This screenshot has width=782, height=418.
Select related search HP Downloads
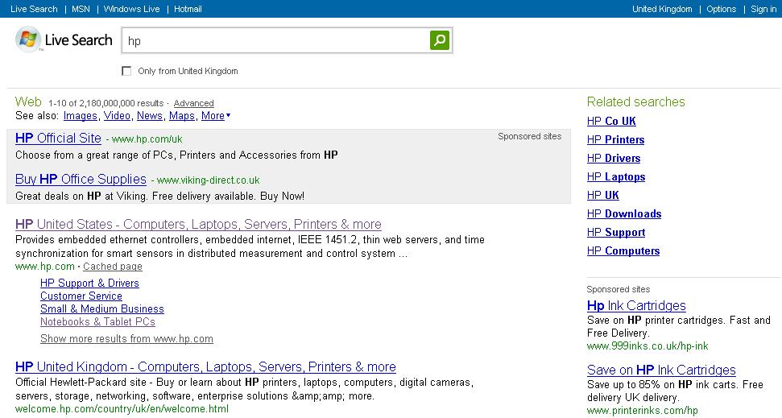click(x=624, y=213)
